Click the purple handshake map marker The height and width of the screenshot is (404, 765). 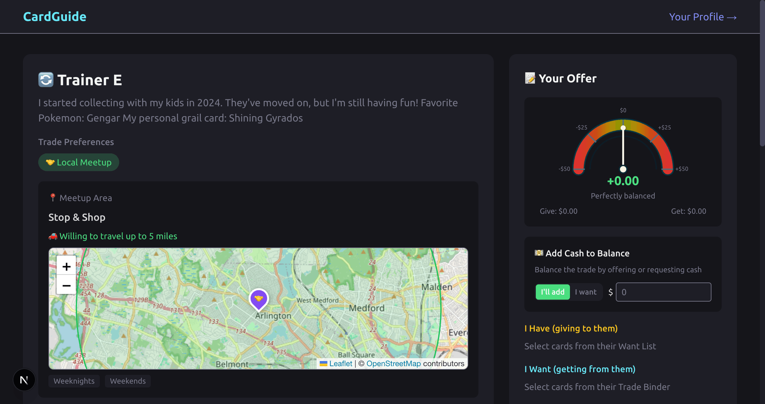(259, 299)
